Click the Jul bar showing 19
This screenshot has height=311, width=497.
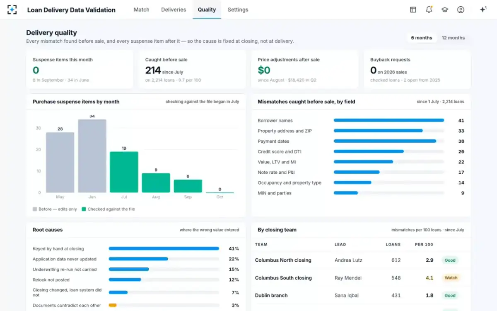[124, 172]
